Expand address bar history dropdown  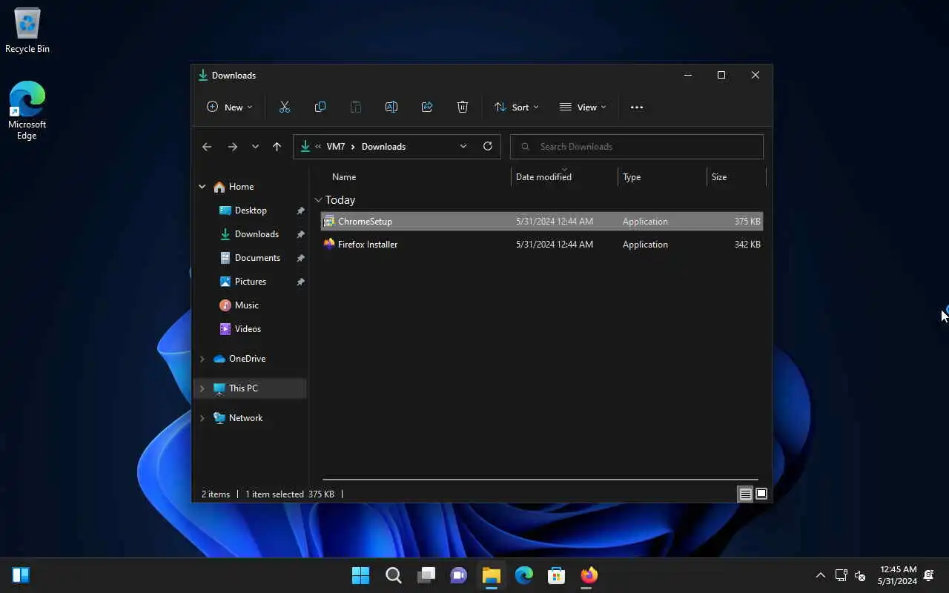pos(463,146)
